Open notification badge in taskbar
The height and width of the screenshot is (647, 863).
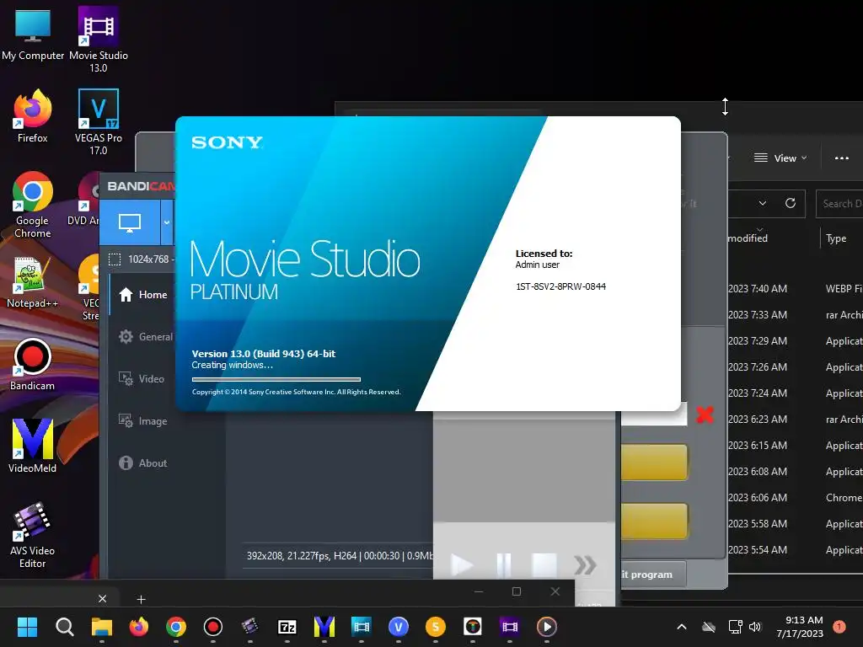[x=839, y=627]
